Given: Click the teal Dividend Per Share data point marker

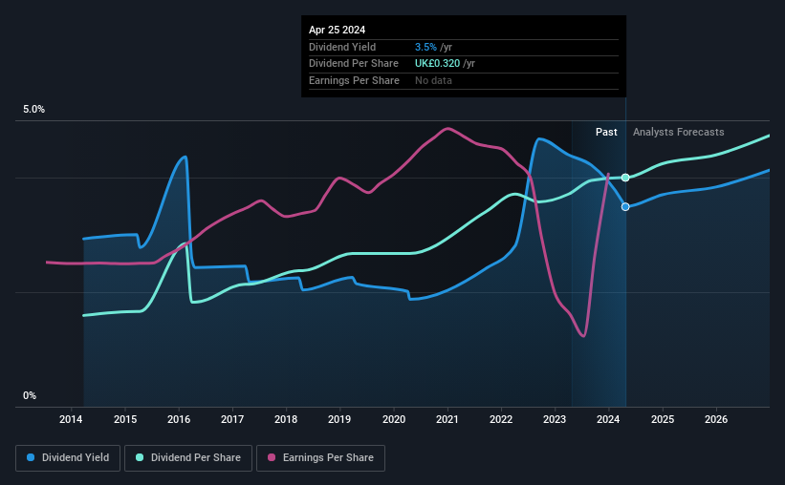Looking at the screenshot, I should tap(625, 178).
